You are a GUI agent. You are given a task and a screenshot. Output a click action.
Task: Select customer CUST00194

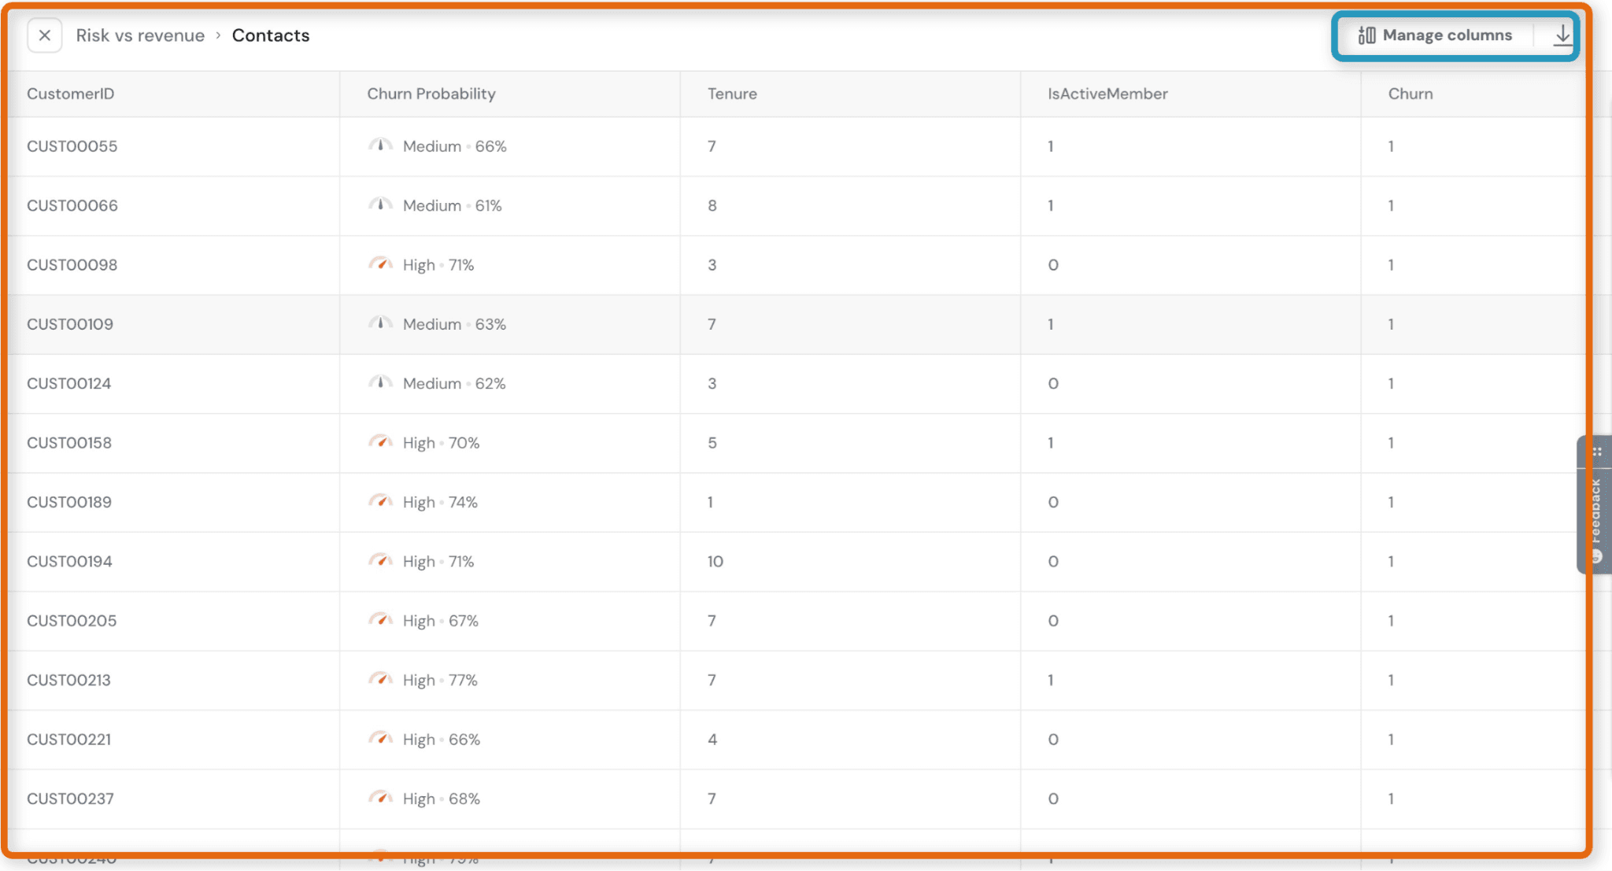(x=70, y=562)
